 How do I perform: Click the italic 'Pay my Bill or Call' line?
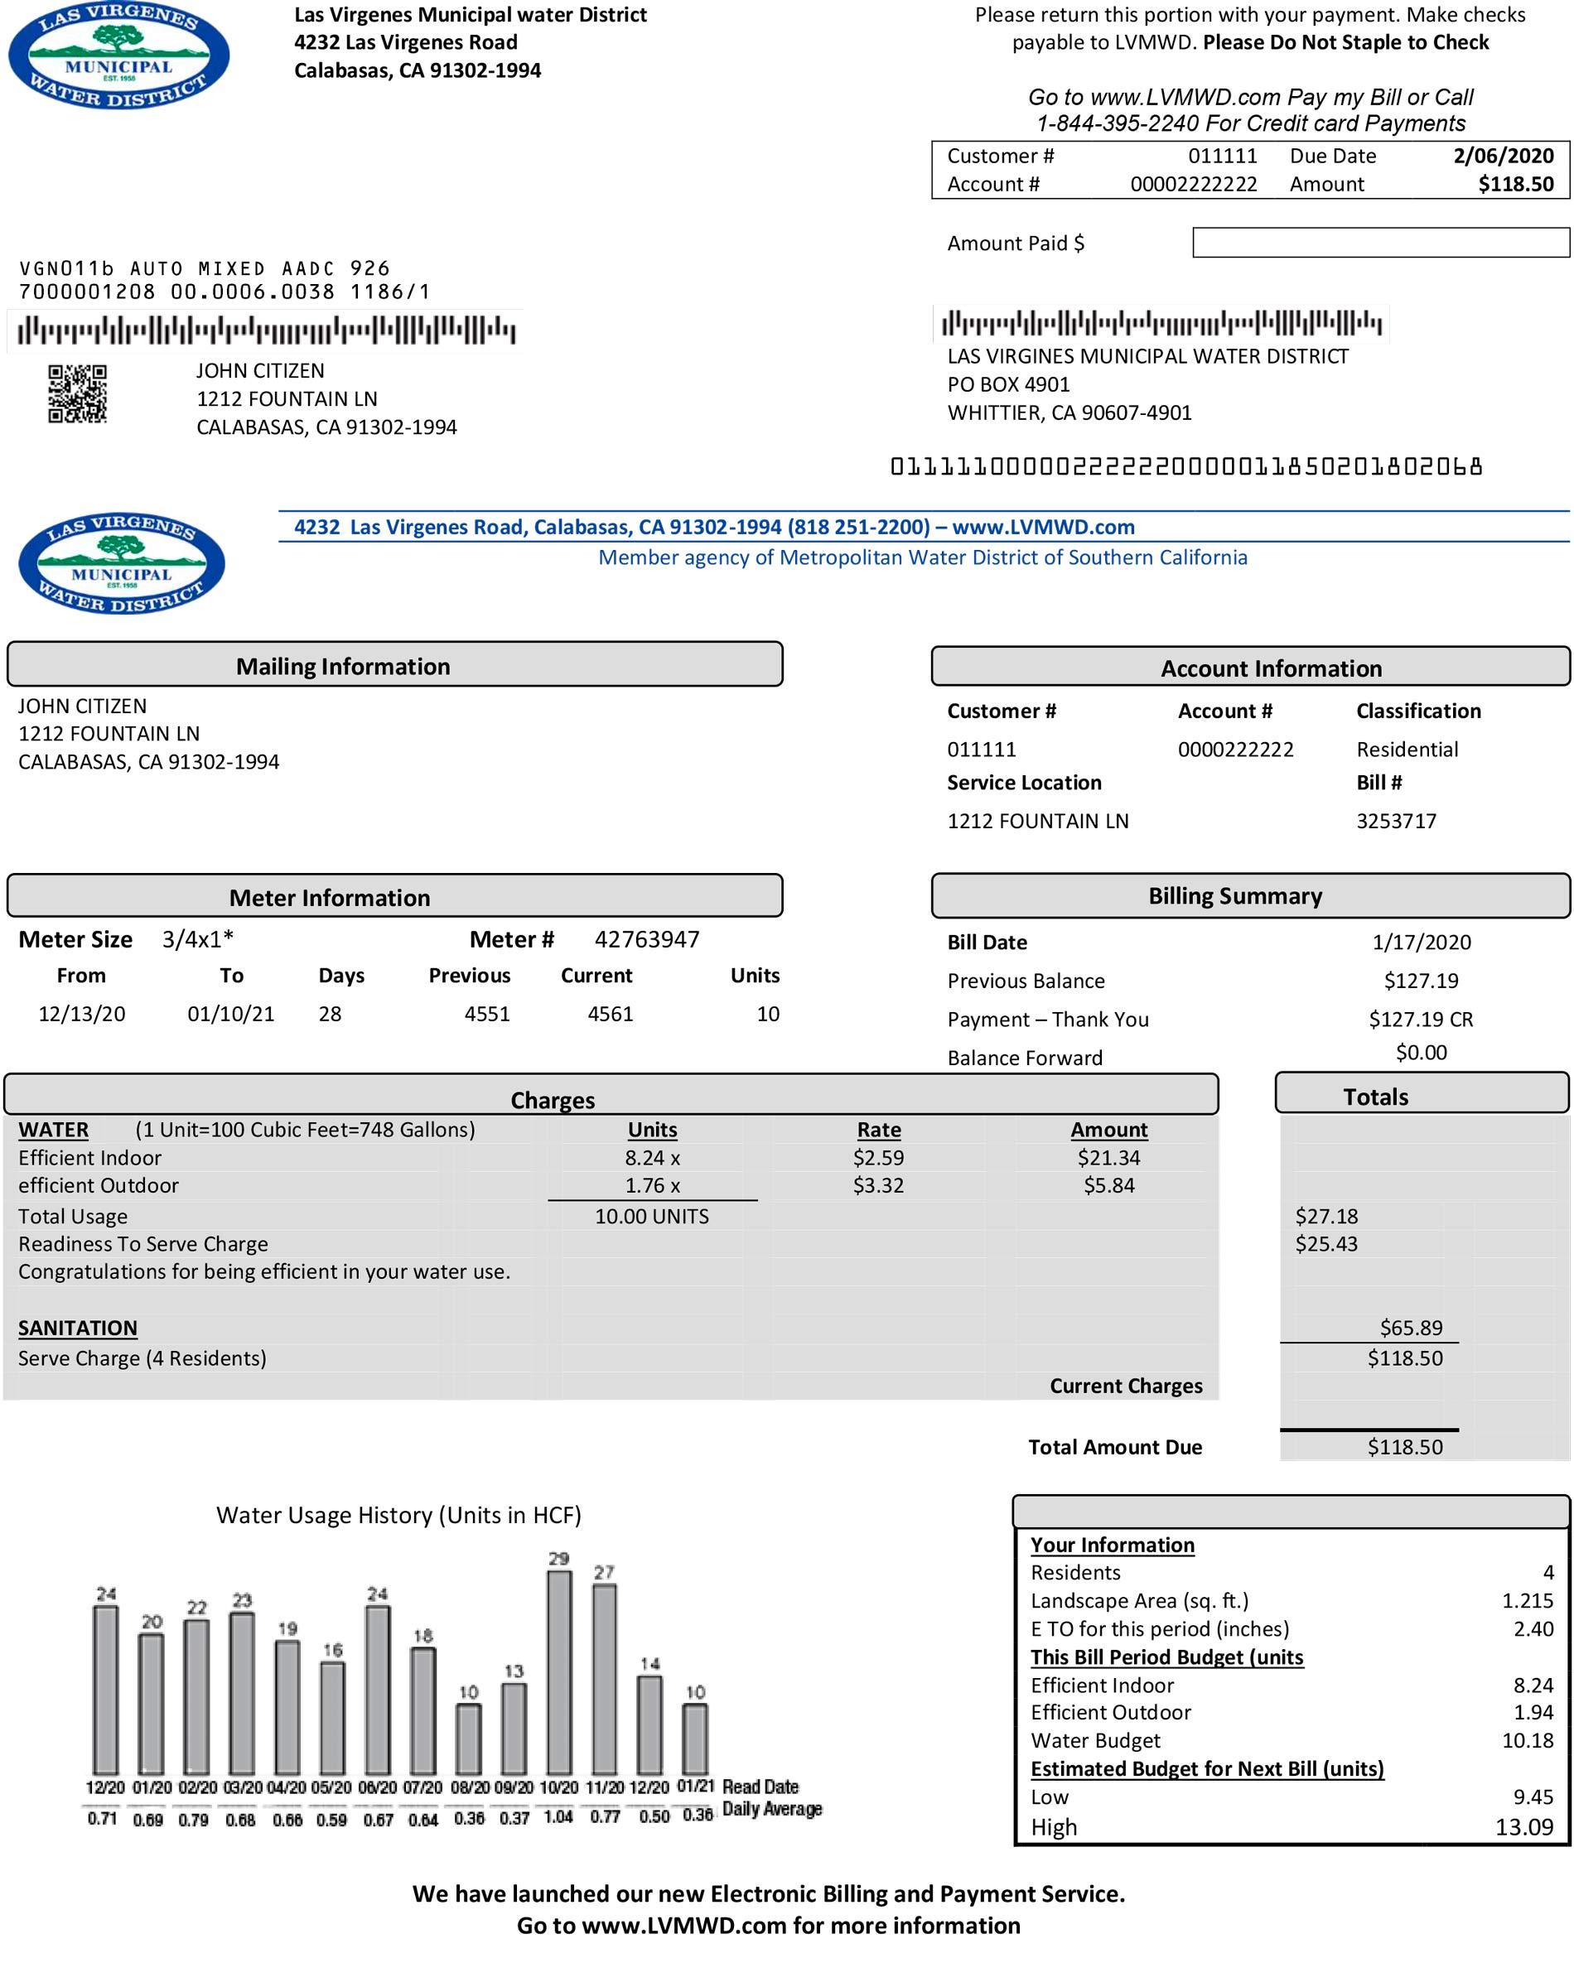1249,98
